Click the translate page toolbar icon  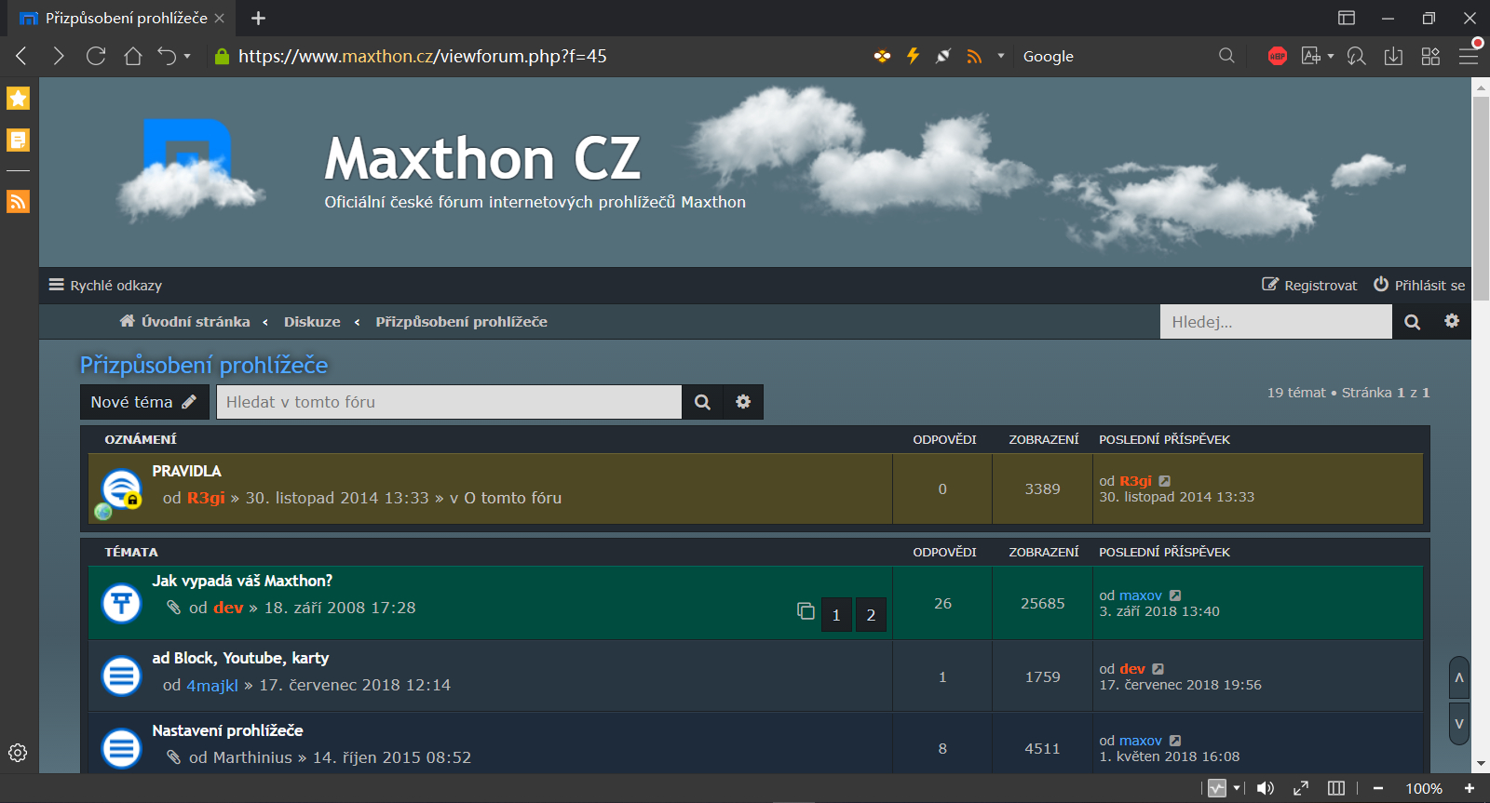(x=1311, y=56)
